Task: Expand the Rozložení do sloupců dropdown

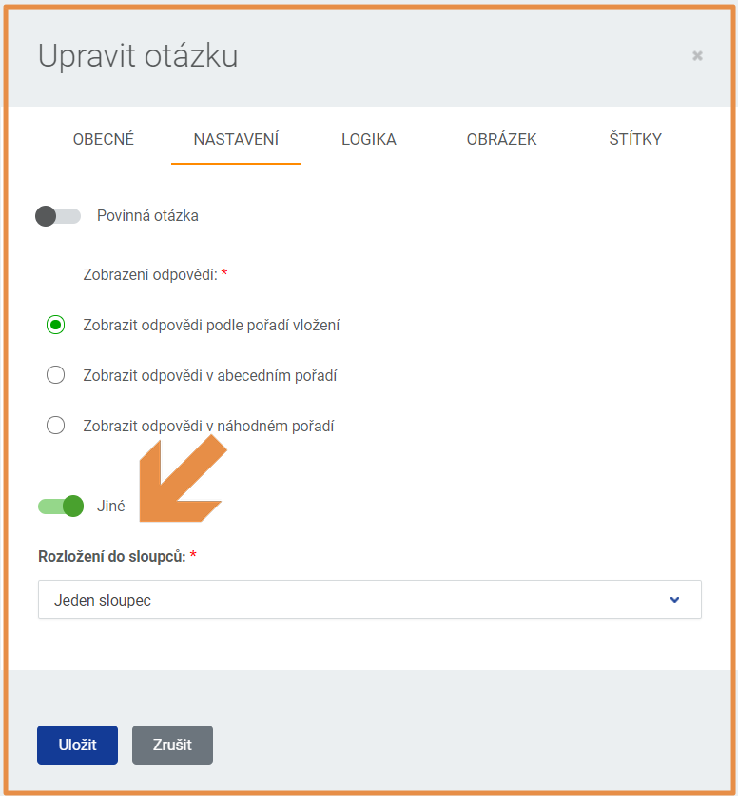Action: coord(370,600)
